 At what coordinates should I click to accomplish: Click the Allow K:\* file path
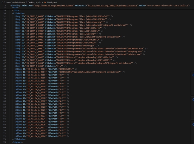point(62,92)
